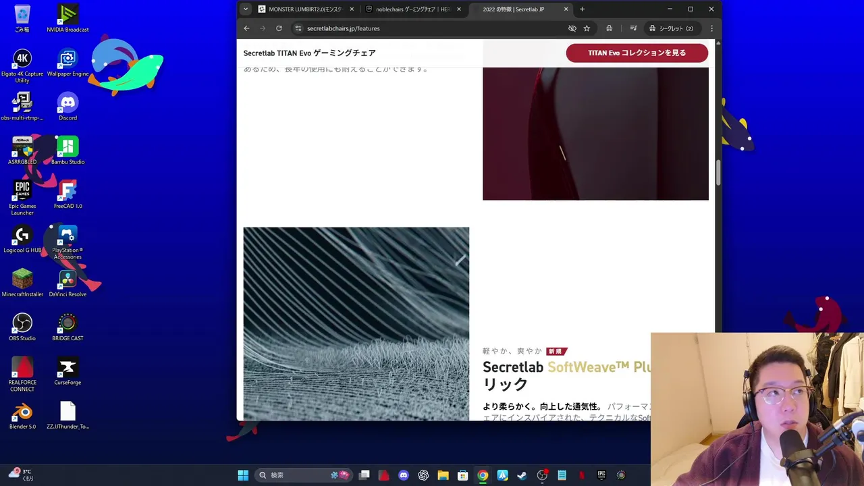Open a new tab with plus button
This screenshot has width=864, height=486.
pyautogui.click(x=582, y=9)
